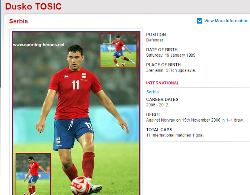
Task: Open the View More Information link
Action: (x=226, y=21)
